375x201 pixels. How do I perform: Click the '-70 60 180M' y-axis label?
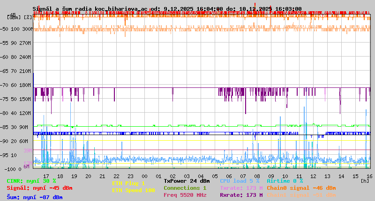pyautogui.click(x=15, y=85)
